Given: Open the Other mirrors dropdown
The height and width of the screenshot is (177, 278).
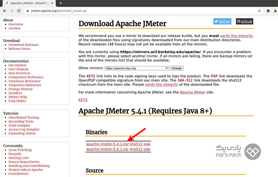Looking at the screenshot, I should [x=136, y=68].
